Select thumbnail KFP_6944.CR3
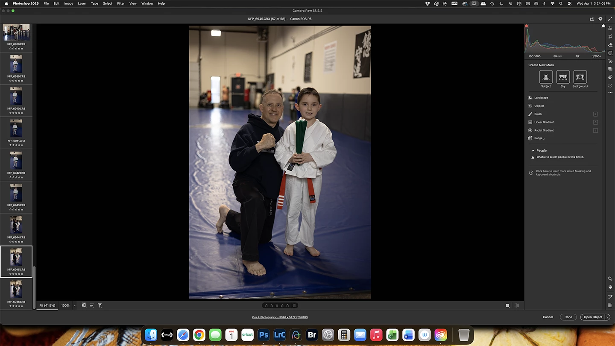Screen dimensions: 615x346 point(16,229)
